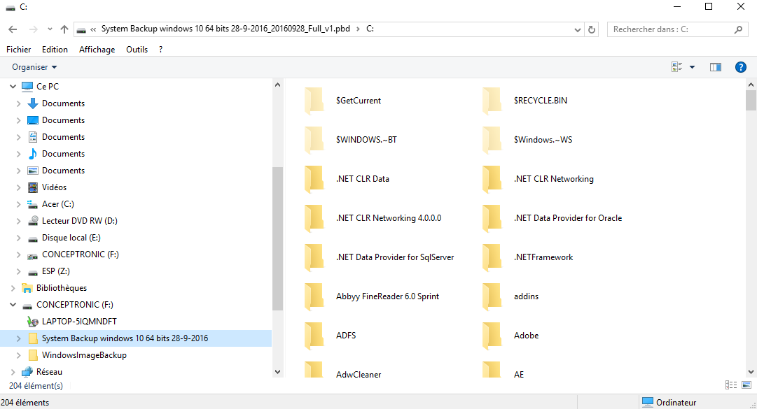Screen dimensions: 757x409
Task: Select the Adobe folder icon
Action: 492,336
